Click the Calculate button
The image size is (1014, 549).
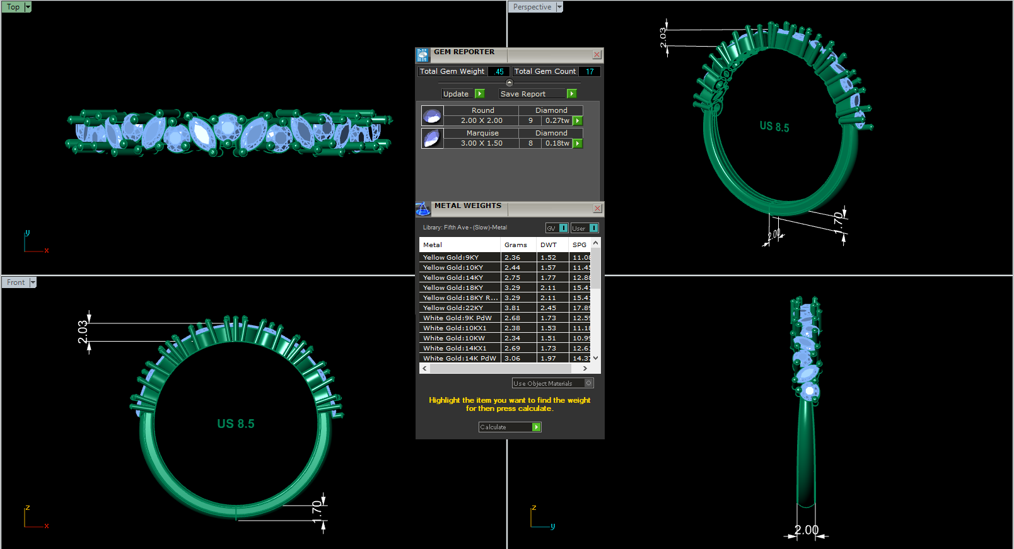[510, 427]
